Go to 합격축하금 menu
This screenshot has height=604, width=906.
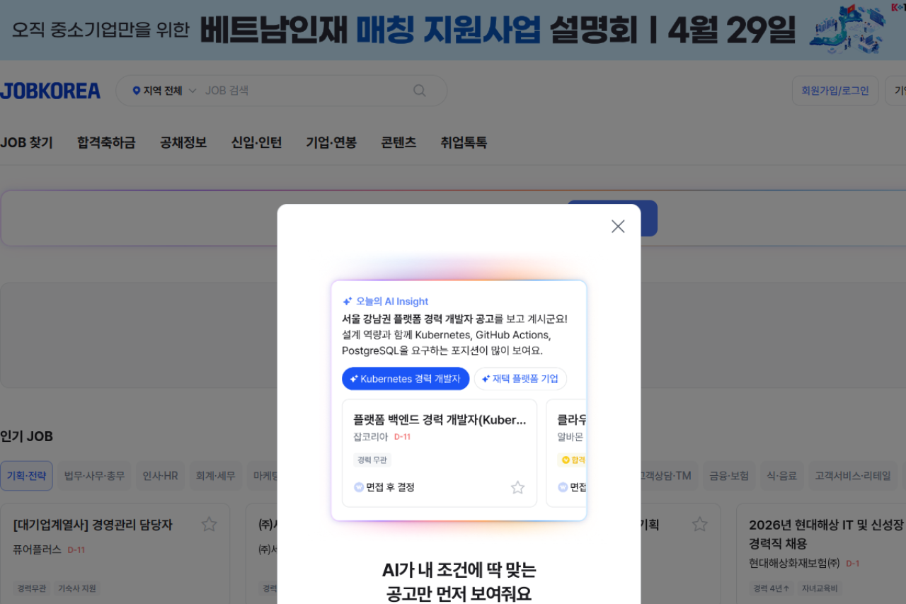tap(106, 142)
